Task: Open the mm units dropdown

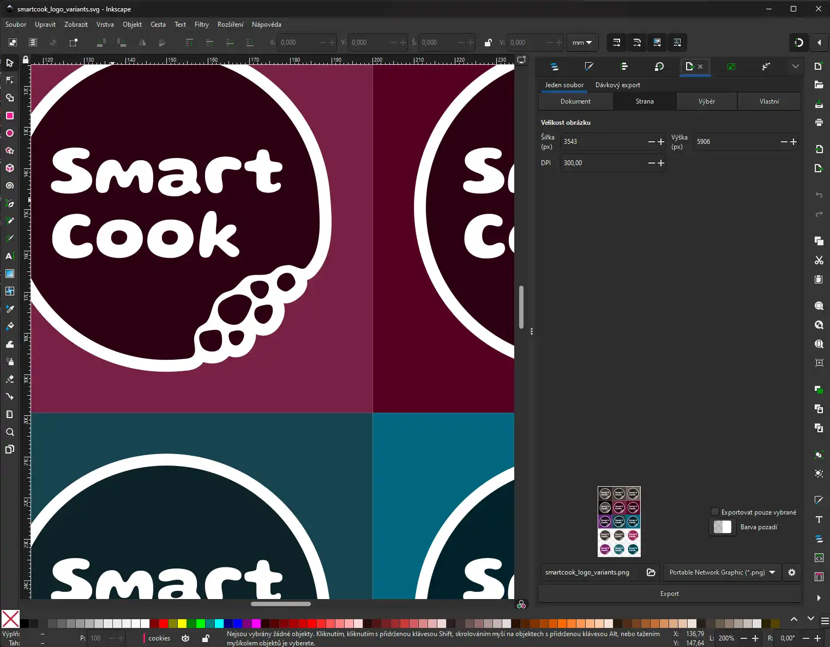Action: [582, 43]
